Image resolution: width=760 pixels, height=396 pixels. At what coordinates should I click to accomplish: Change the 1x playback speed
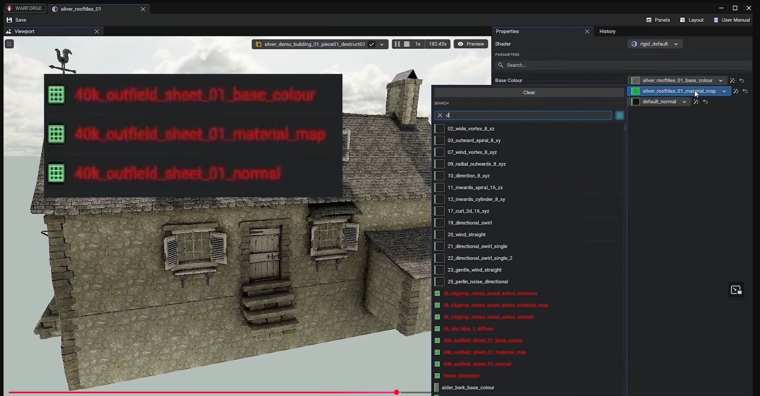click(x=418, y=44)
